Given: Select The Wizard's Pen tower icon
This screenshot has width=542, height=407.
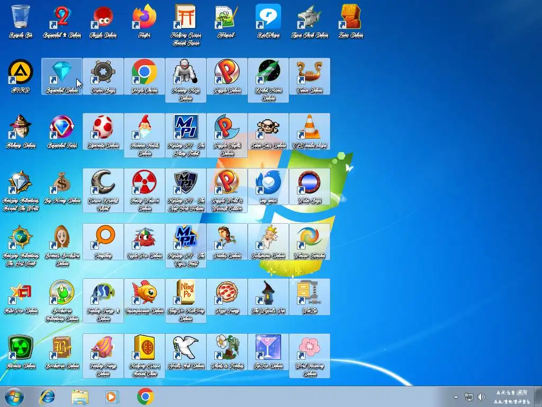Looking at the screenshot, I should (x=268, y=297).
